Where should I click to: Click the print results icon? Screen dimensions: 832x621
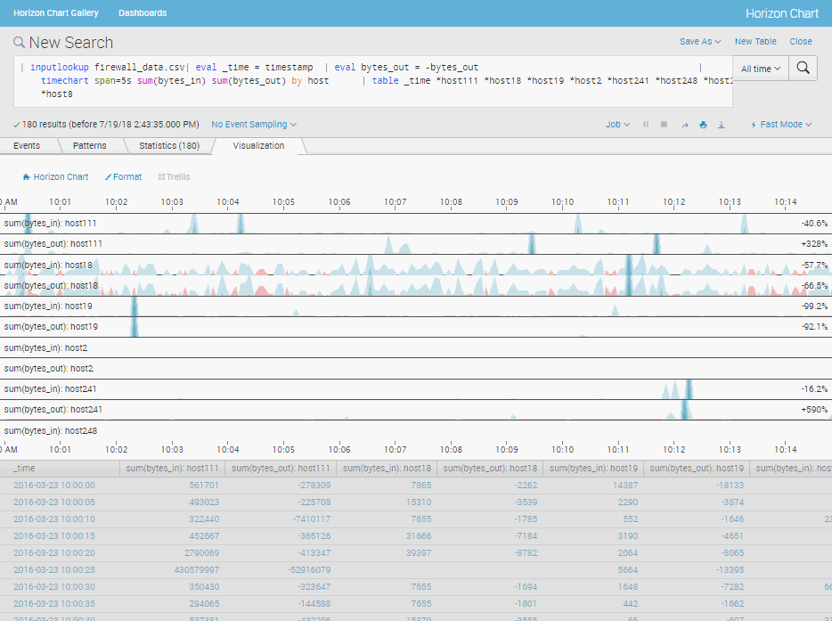[703, 125]
